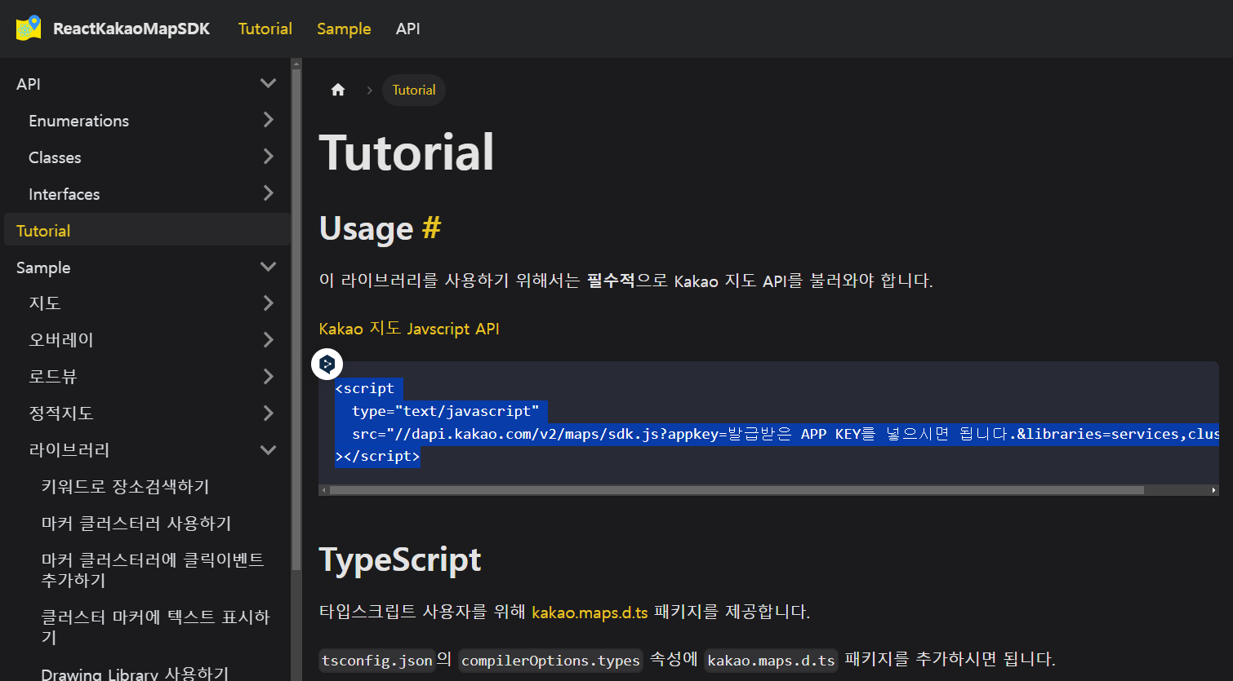The height and width of the screenshot is (681, 1233).
Task: Open 키워드로 장소검색하기 sample page
Action: point(126,486)
